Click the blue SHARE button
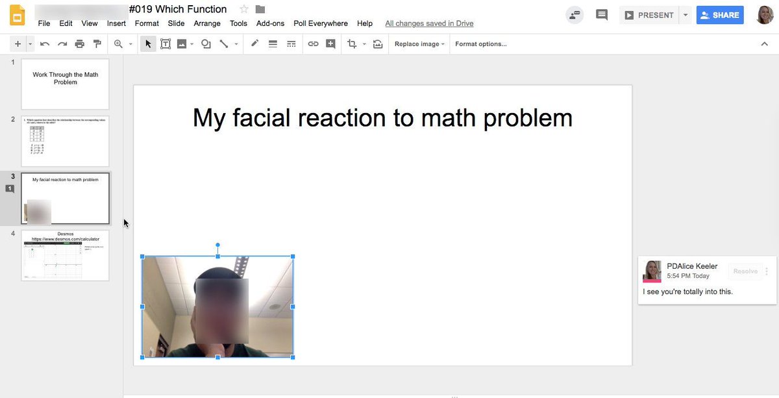 pyautogui.click(x=720, y=15)
